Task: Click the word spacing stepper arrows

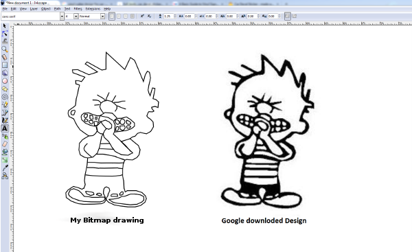Action: click(x=216, y=16)
